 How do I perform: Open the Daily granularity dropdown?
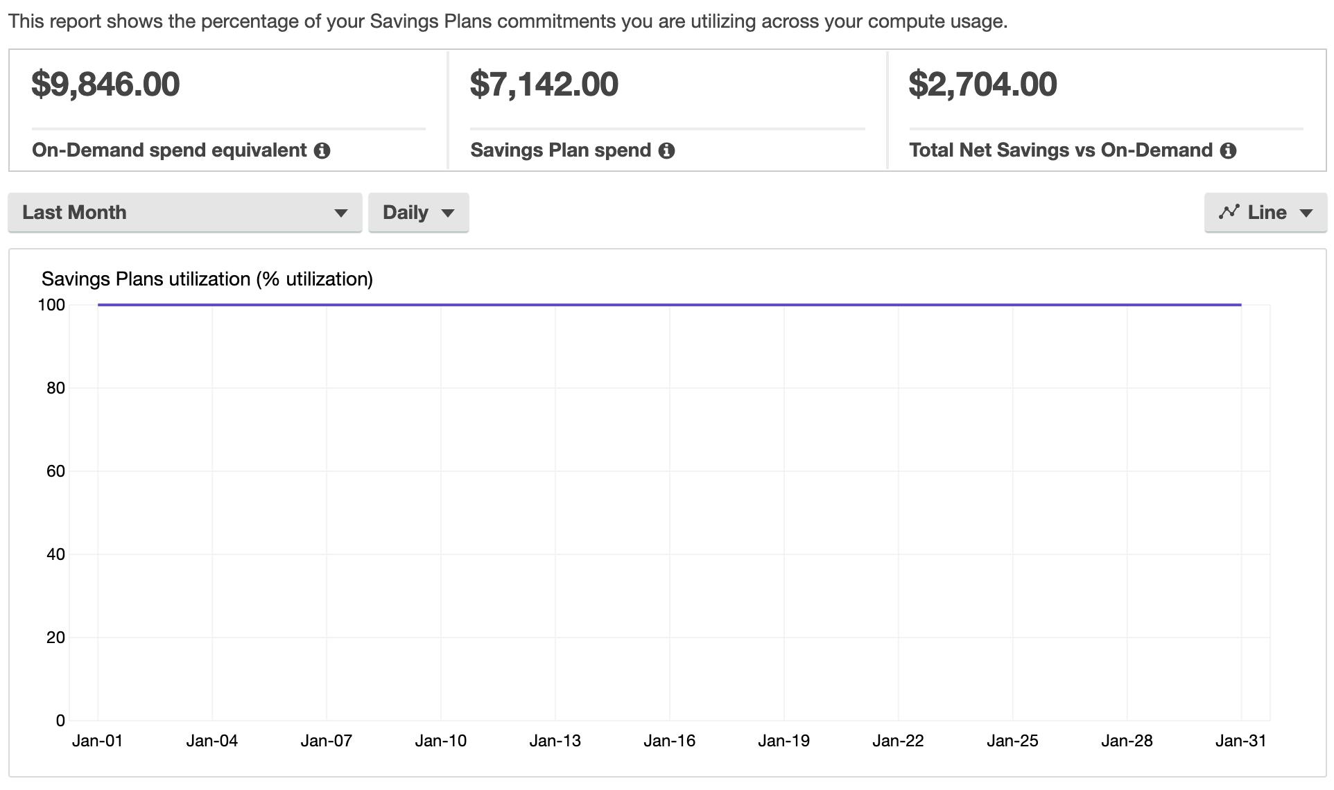[x=419, y=212]
